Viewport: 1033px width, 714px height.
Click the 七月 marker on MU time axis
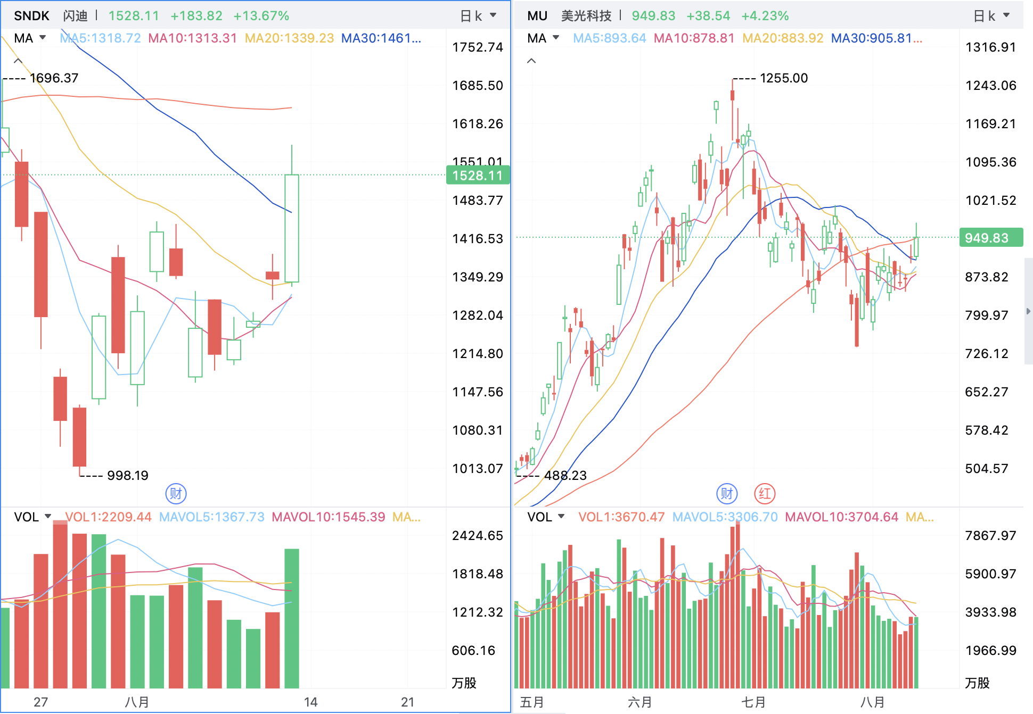point(753,702)
